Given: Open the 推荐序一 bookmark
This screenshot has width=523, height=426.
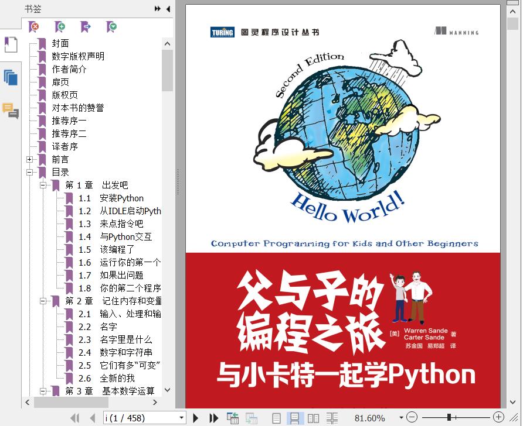Looking at the screenshot, I should (x=69, y=121).
